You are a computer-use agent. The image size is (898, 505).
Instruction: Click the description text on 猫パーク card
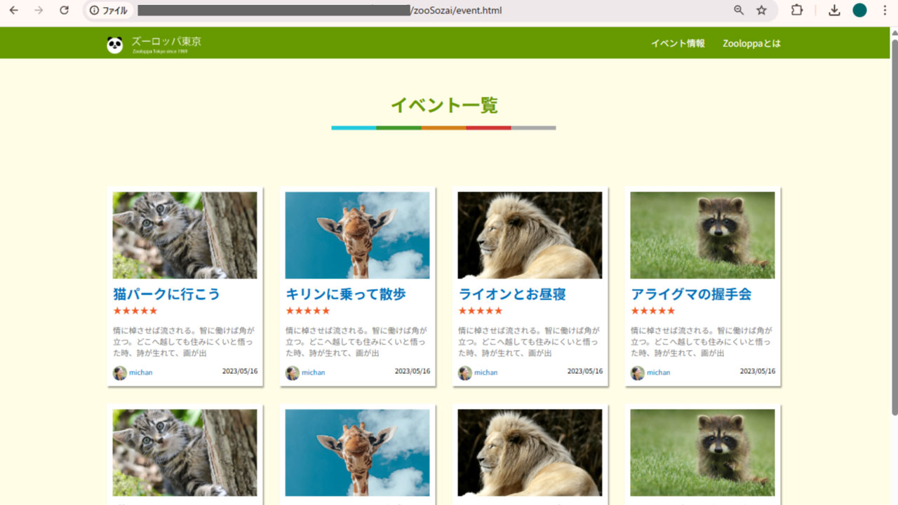click(x=184, y=342)
